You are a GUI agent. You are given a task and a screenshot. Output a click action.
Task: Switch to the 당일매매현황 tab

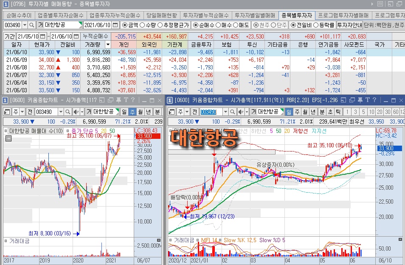point(161,16)
